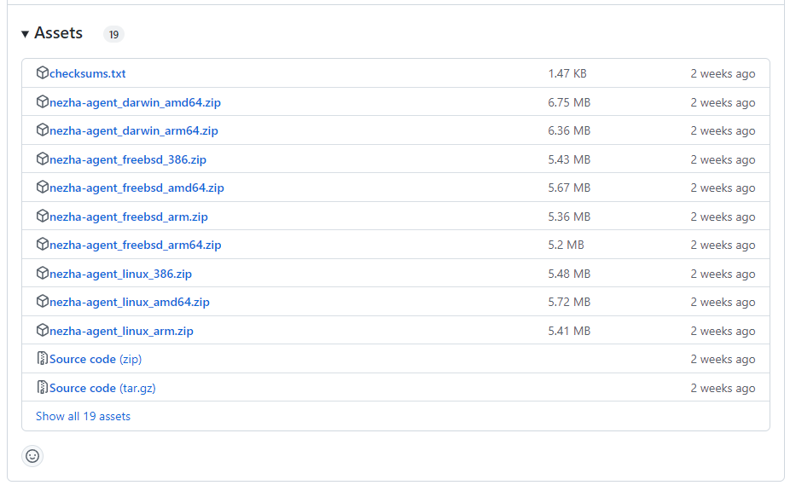Click zip file icon beside Source code (zip)
Screen dimensions: 790x491
[x=43, y=359]
